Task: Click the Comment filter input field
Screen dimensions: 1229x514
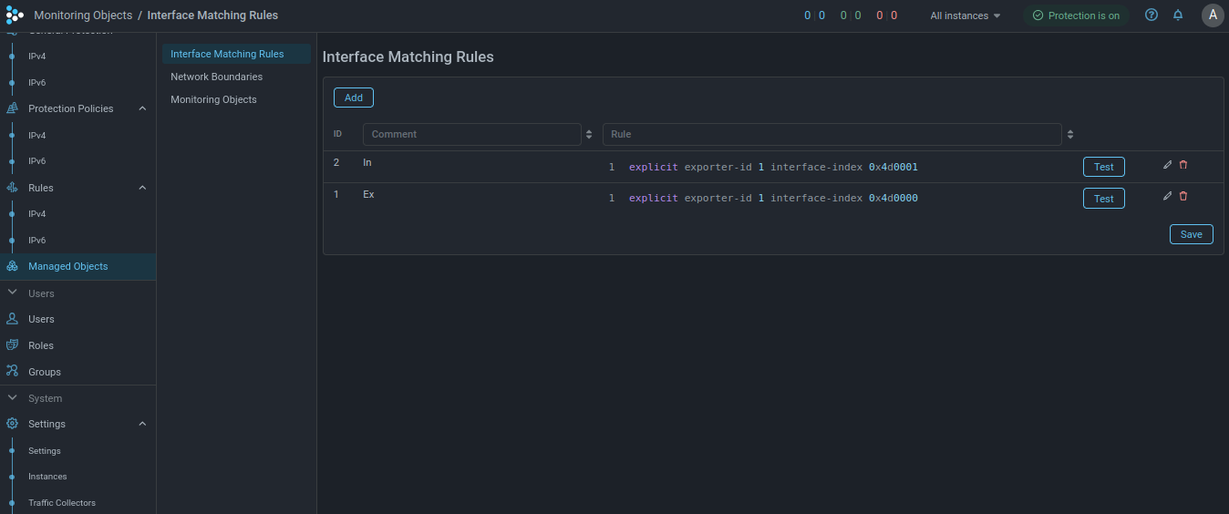Action: (x=471, y=134)
